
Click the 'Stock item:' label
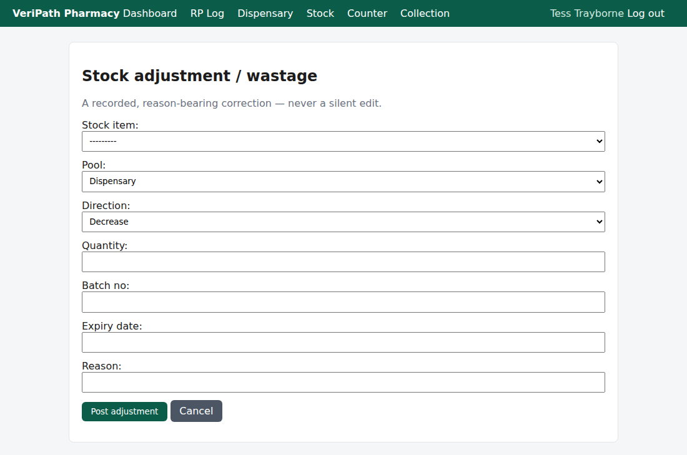(110, 125)
